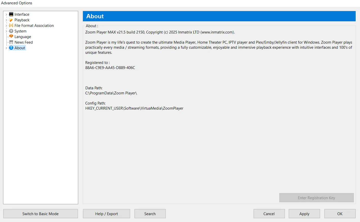This screenshot has height=222, width=360.
Task: Click the Advanced Options window title
Action: pos(17,3)
